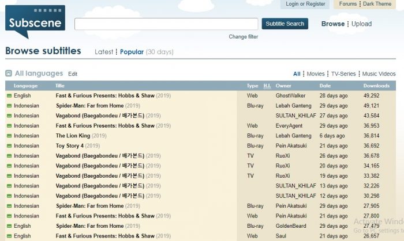
Task: Click Edit next to All languages
Action: [x=73, y=74]
